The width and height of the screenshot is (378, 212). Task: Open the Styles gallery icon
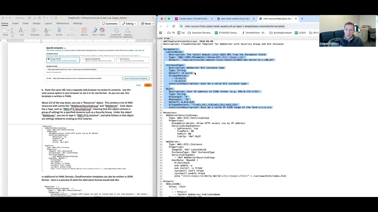pos(47,30)
